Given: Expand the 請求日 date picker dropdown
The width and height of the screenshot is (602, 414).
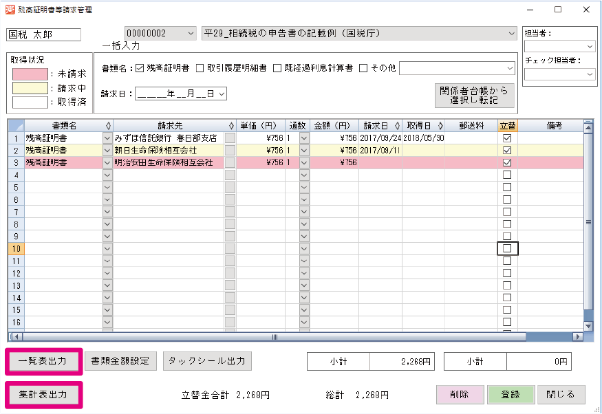Looking at the screenshot, I should tap(222, 94).
